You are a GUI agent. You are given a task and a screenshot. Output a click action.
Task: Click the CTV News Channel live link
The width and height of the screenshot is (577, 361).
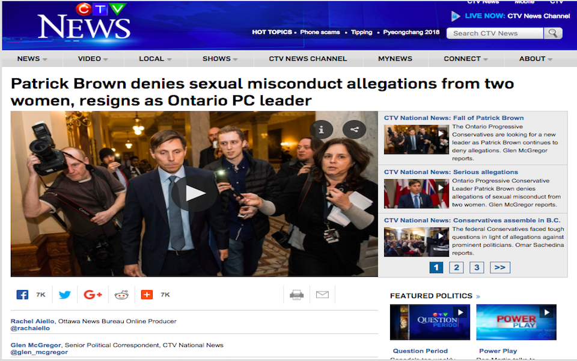(x=539, y=16)
